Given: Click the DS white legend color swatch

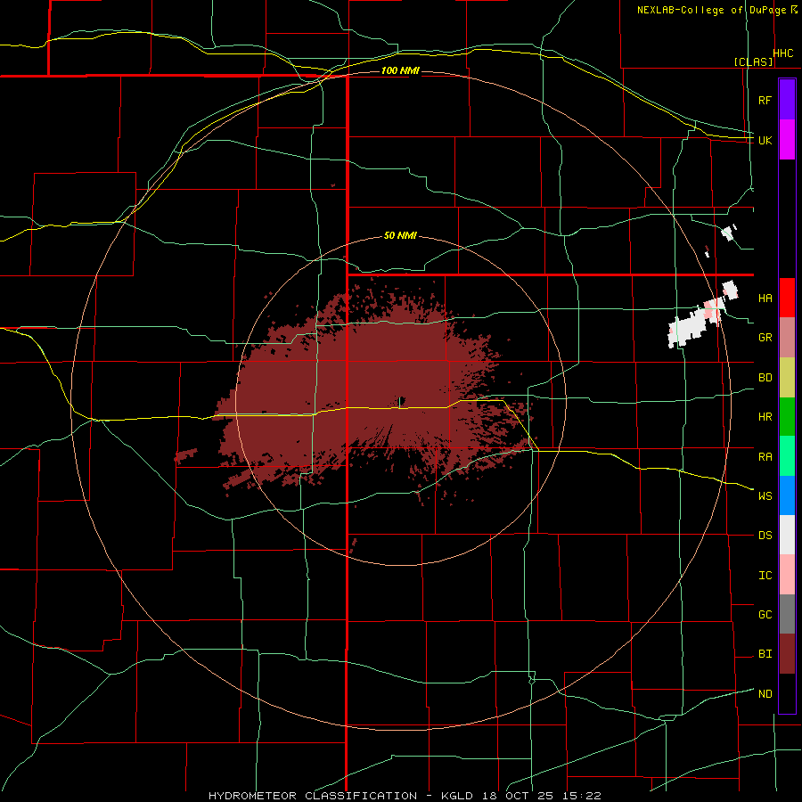Looking at the screenshot, I should (x=787, y=535).
